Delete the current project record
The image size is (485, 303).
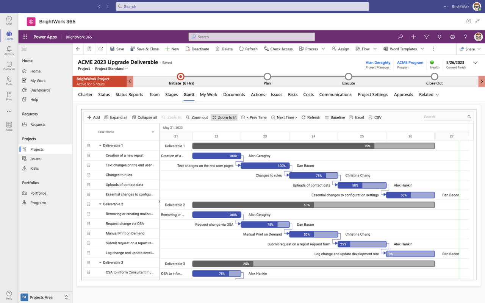pos(224,48)
